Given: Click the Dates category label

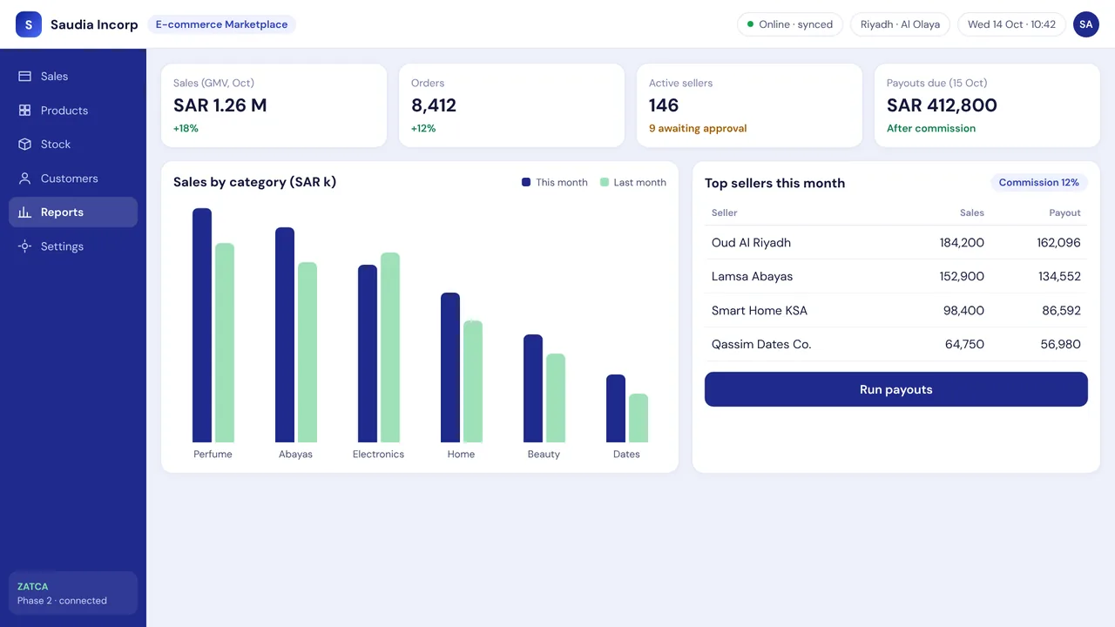Looking at the screenshot, I should [x=626, y=455].
